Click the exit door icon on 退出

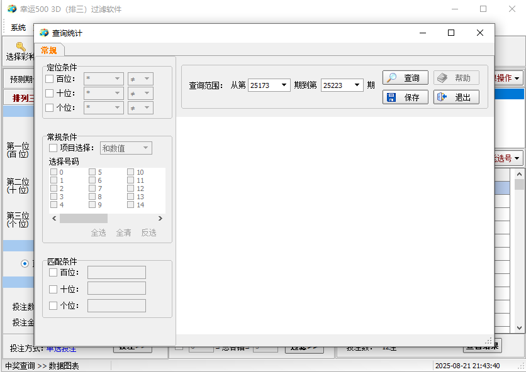tap(442, 97)
